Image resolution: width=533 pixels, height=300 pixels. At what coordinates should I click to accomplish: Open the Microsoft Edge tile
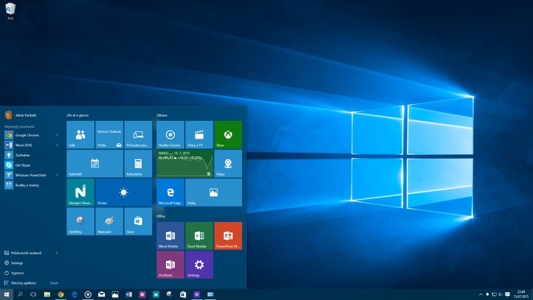click(x=170, y=193)
